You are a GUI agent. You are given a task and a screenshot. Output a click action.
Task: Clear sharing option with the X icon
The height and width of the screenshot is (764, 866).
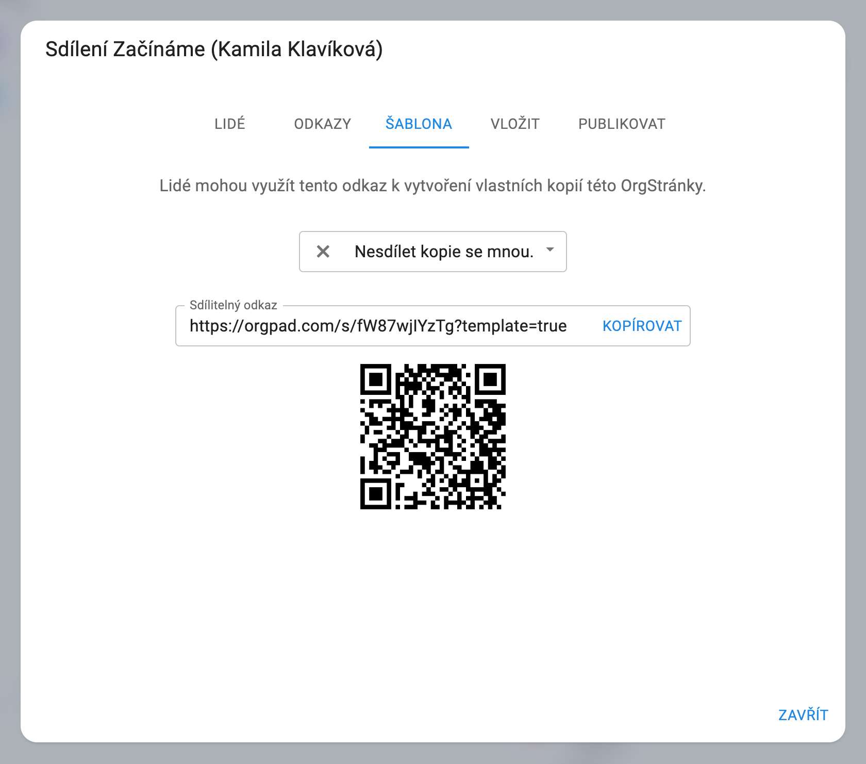(323, 252)
